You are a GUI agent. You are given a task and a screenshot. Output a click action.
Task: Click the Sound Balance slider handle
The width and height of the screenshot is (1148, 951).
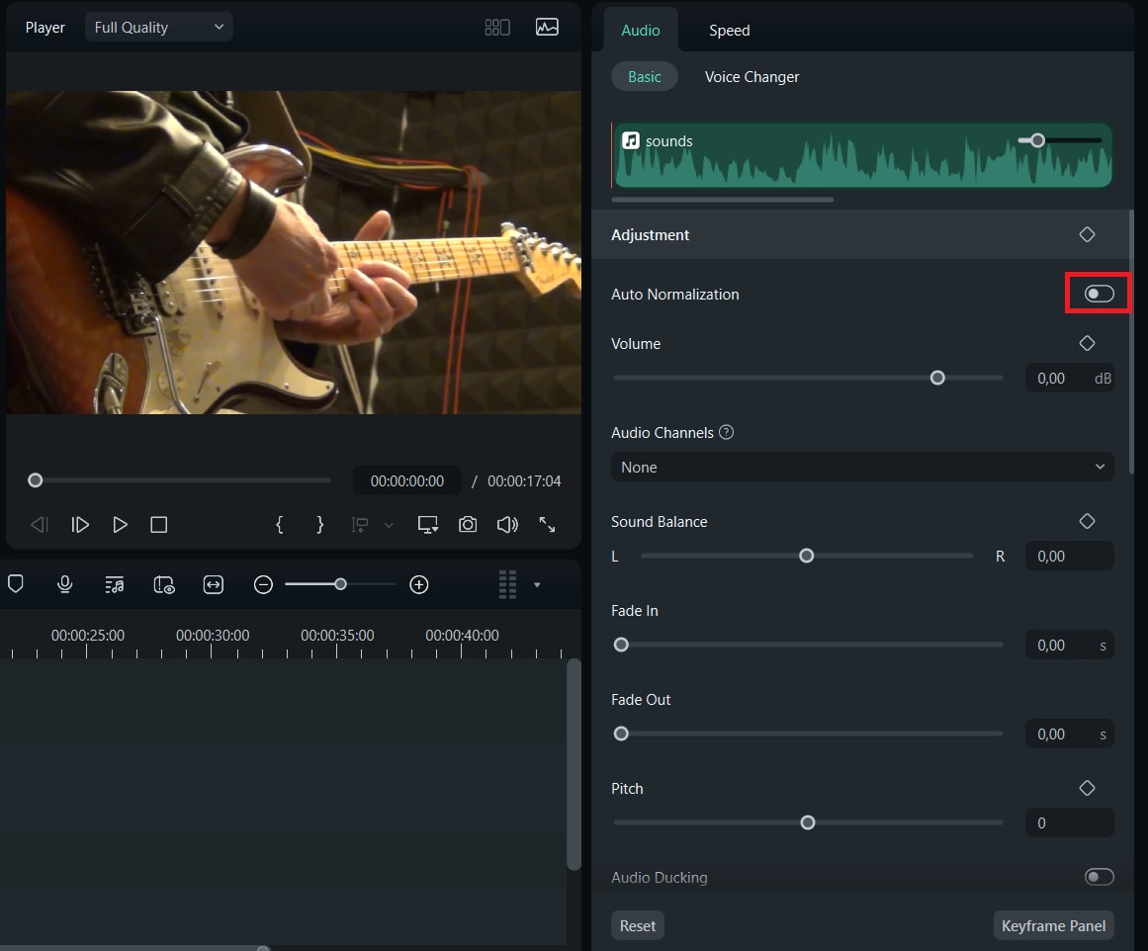(806, 556)
